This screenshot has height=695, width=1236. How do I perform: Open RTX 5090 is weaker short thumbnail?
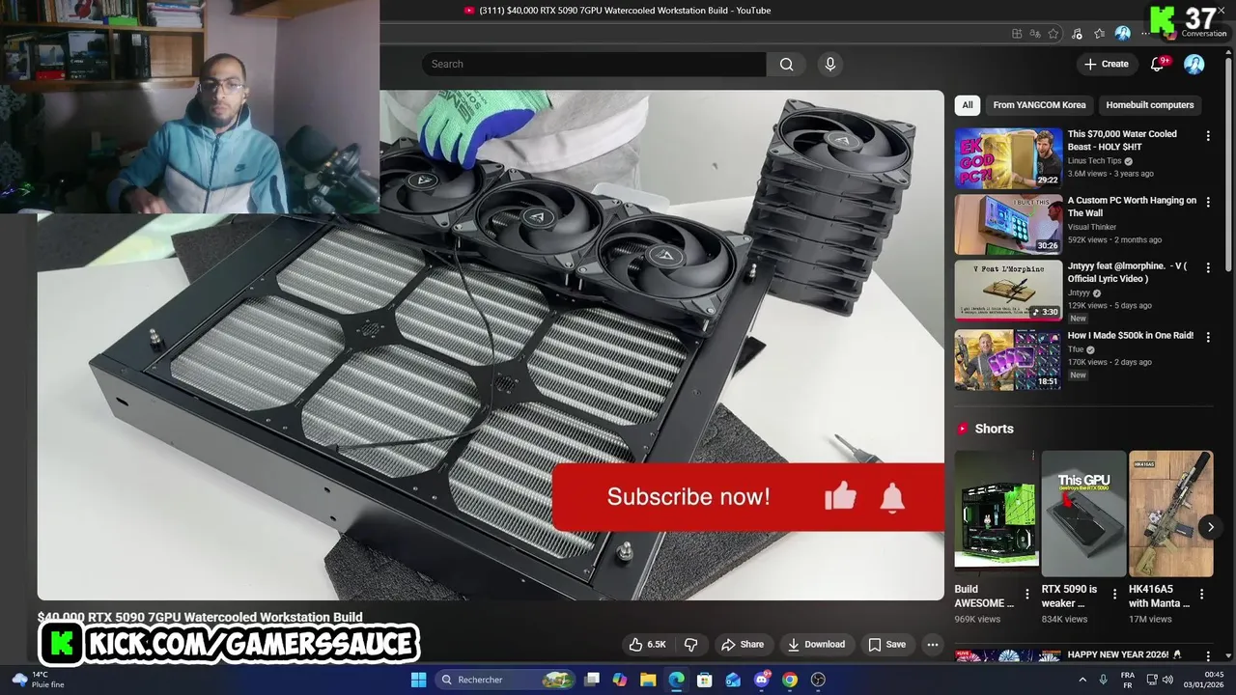click(1083, 514)
